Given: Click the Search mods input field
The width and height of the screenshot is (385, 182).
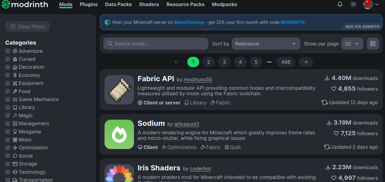Looking at the screenshot, I should tap(155, 44).
